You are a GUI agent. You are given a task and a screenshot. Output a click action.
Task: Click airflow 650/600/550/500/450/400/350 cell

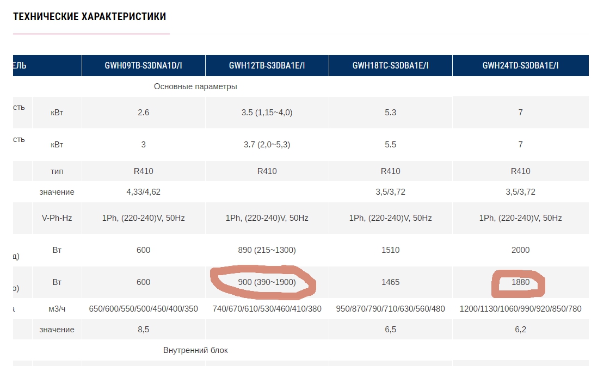tap(144, 309)
